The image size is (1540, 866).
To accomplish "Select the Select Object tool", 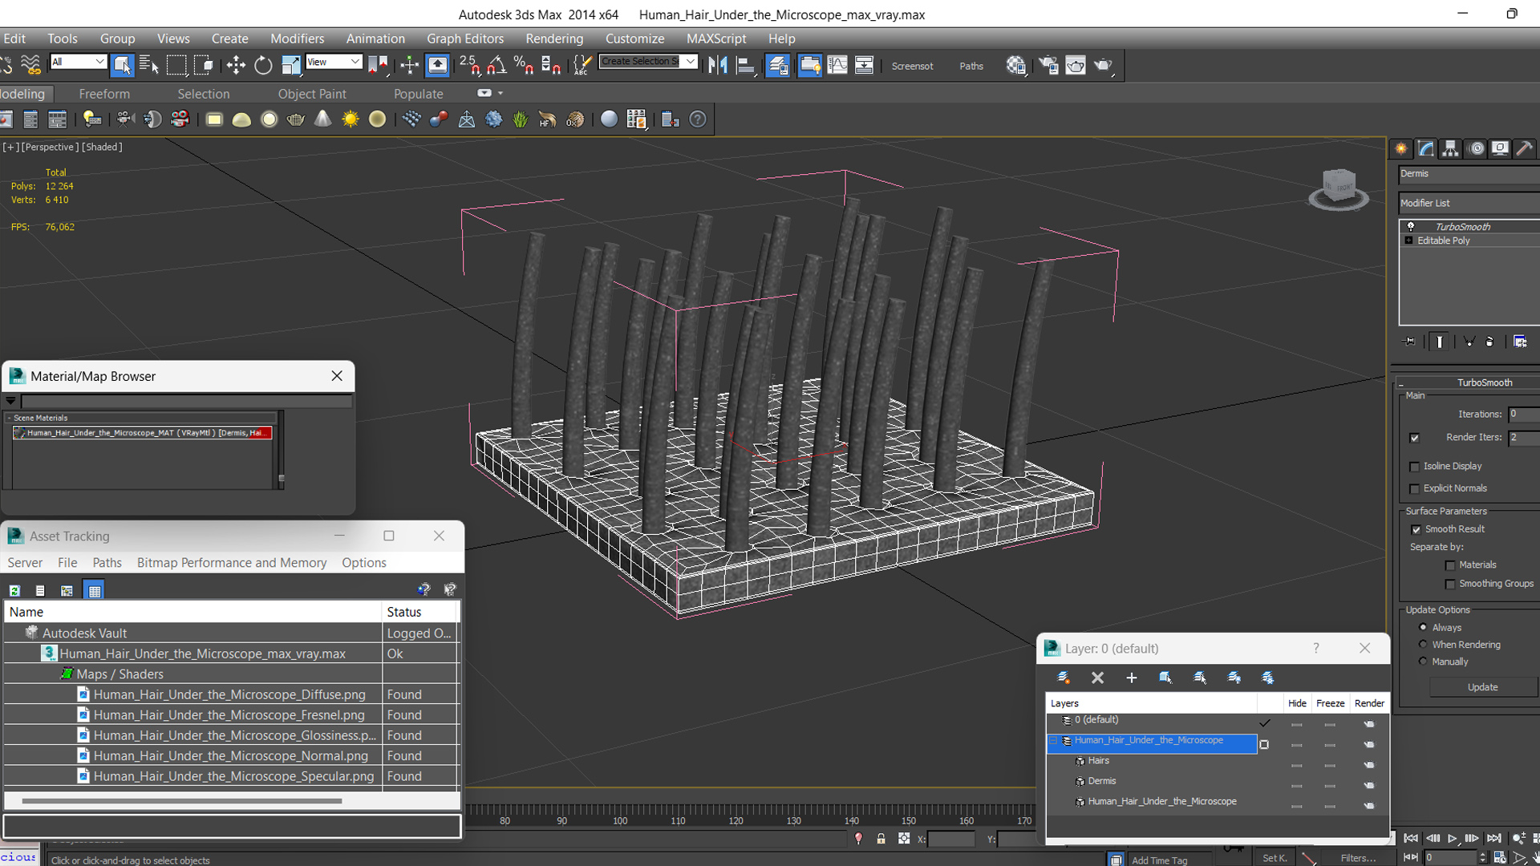I will coord(122,65).
